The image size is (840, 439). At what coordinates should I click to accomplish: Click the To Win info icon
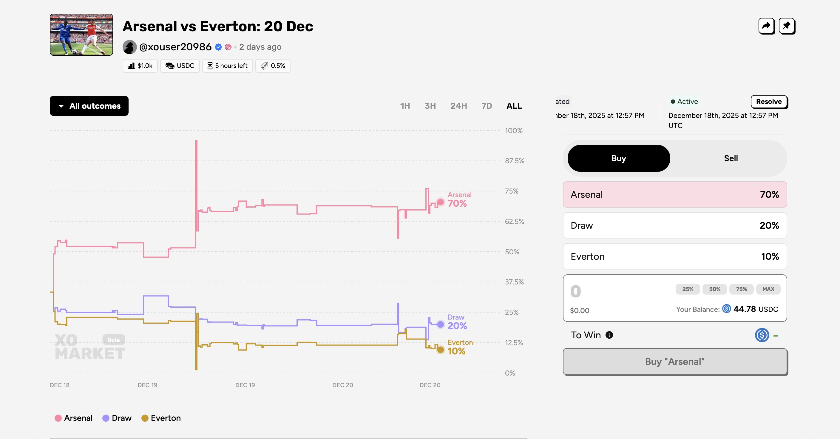coord(609,335)
